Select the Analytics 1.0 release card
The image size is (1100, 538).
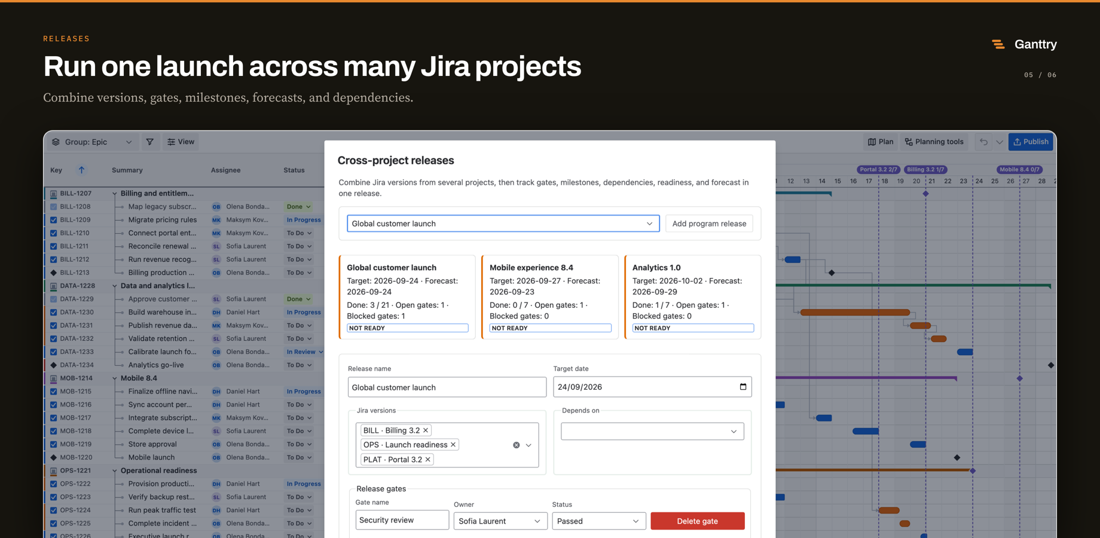(x=693, y=297)
